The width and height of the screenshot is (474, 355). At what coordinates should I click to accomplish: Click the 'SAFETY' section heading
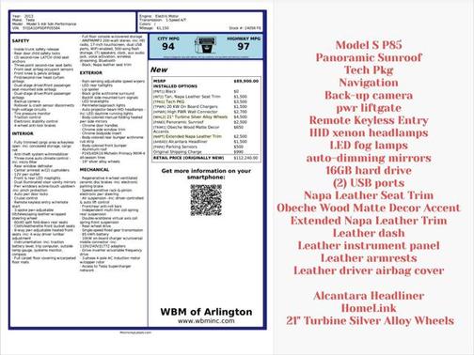point(21,40)
